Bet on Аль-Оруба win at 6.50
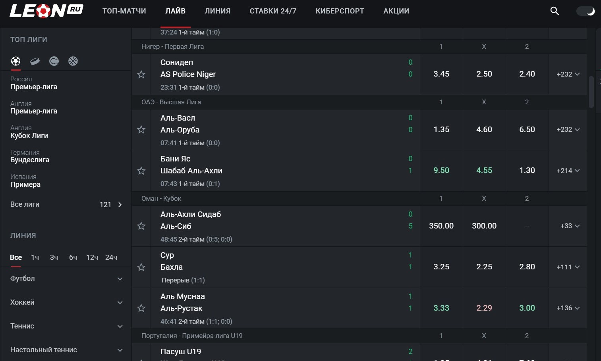 click(x=527, y=129)
